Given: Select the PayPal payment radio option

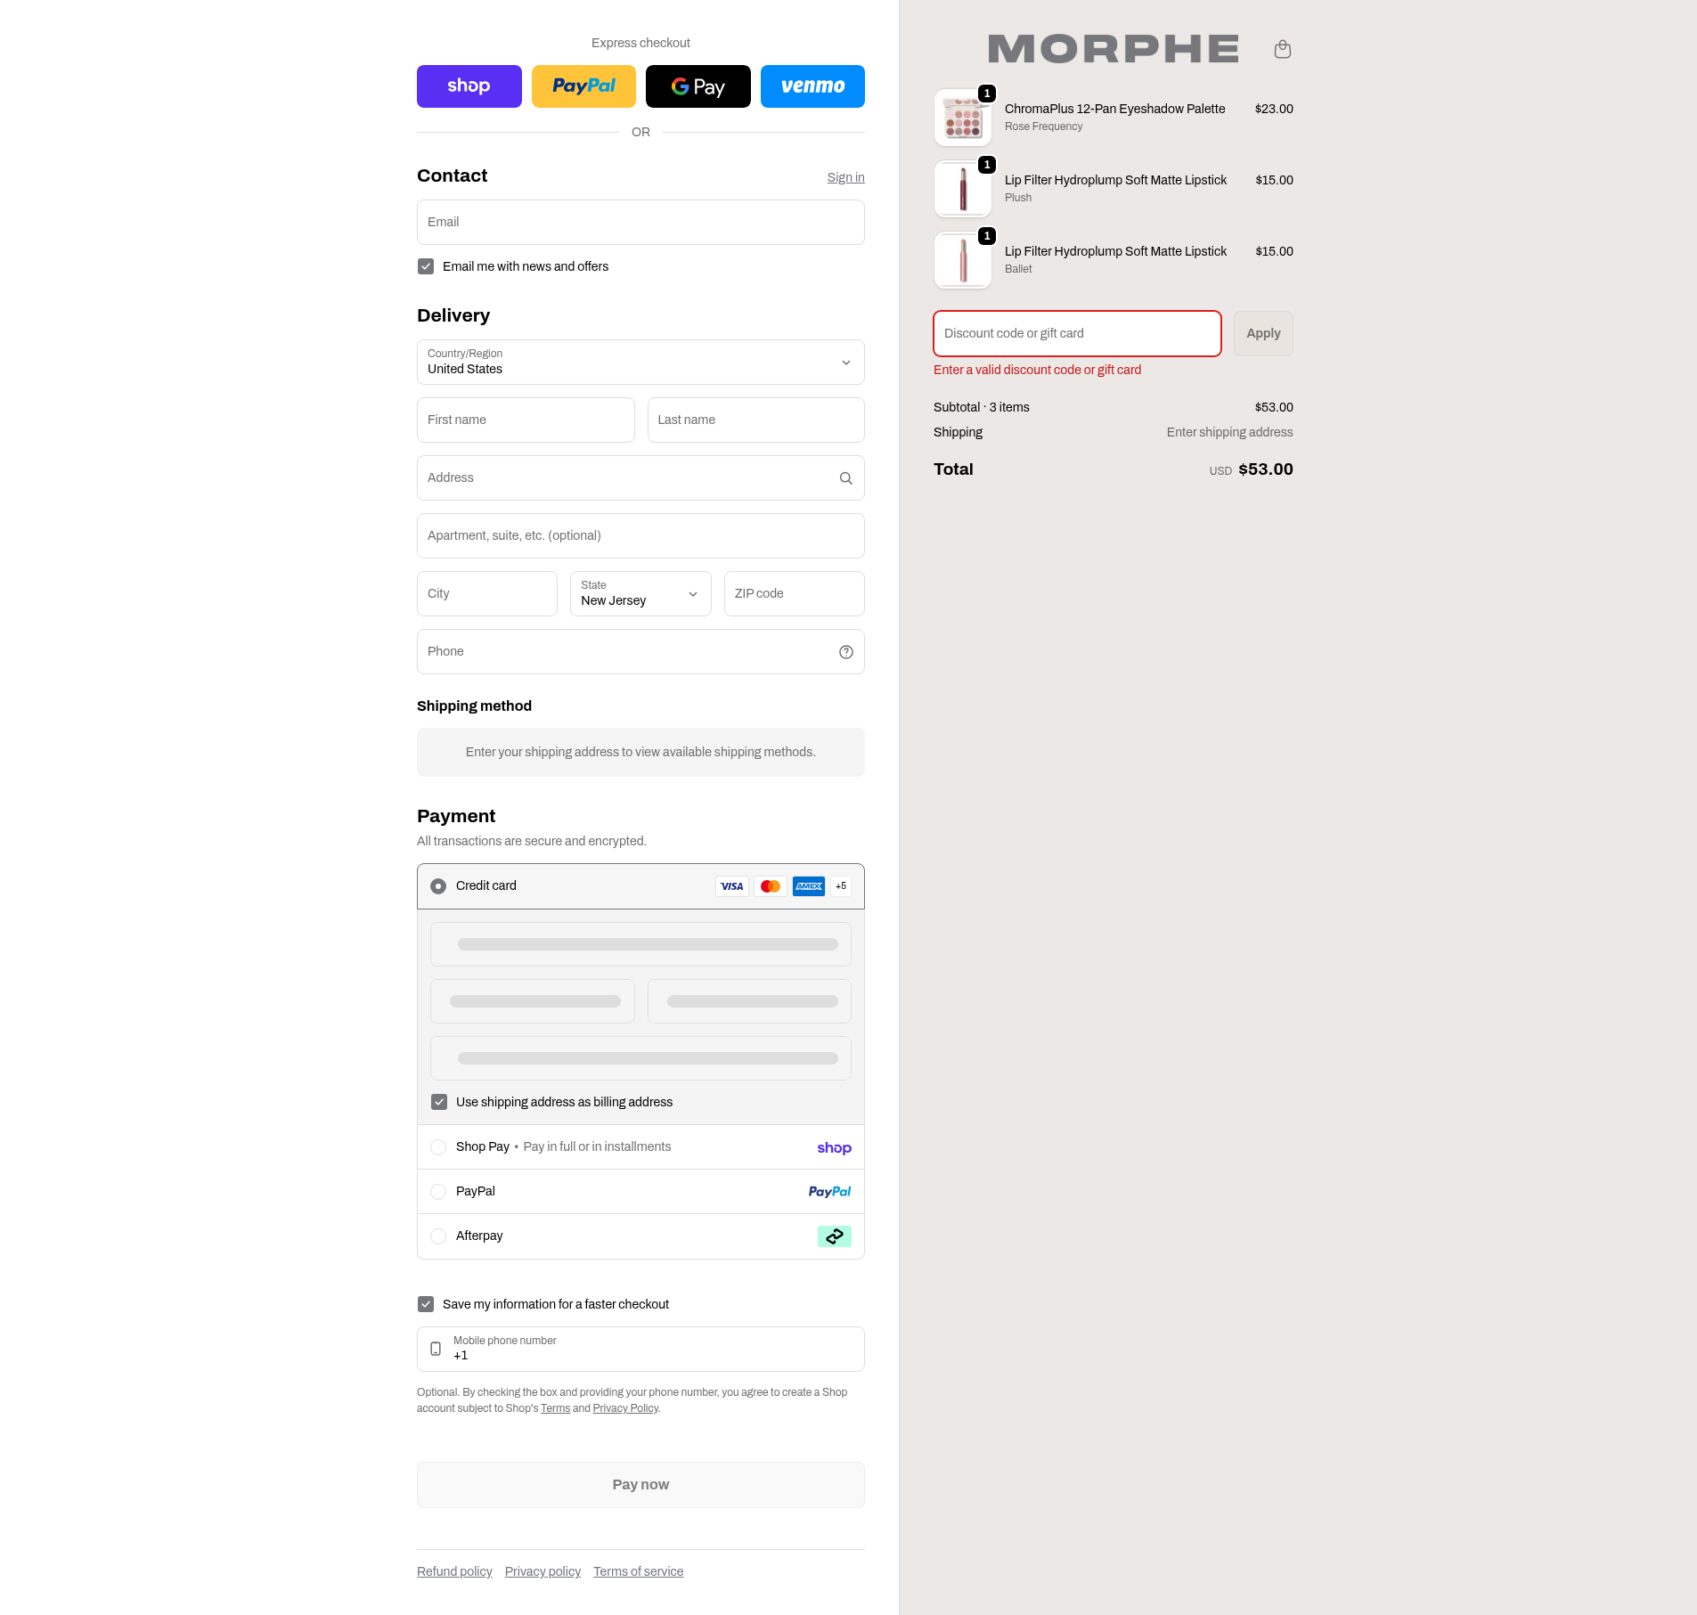Looking at the screenshot, I should [438, 1192].
